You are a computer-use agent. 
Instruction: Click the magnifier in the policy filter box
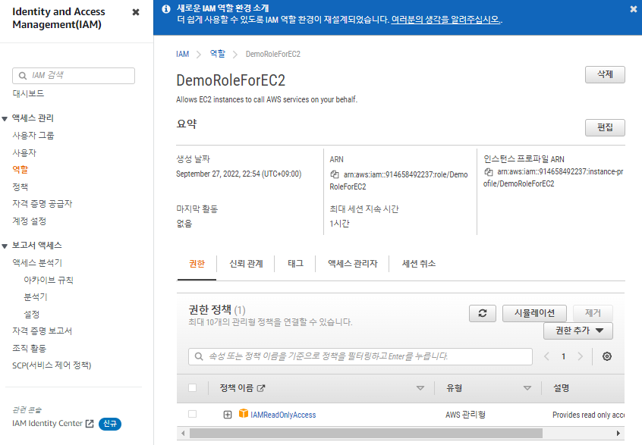pyautogui.click(x=199, y=356)
